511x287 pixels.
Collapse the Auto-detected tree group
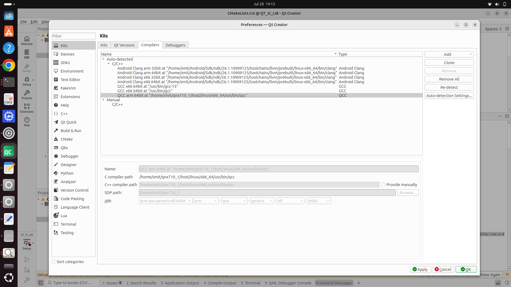point(103,59)
